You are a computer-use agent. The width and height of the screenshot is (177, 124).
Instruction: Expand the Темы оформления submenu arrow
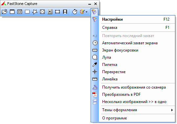coord(172,110)
